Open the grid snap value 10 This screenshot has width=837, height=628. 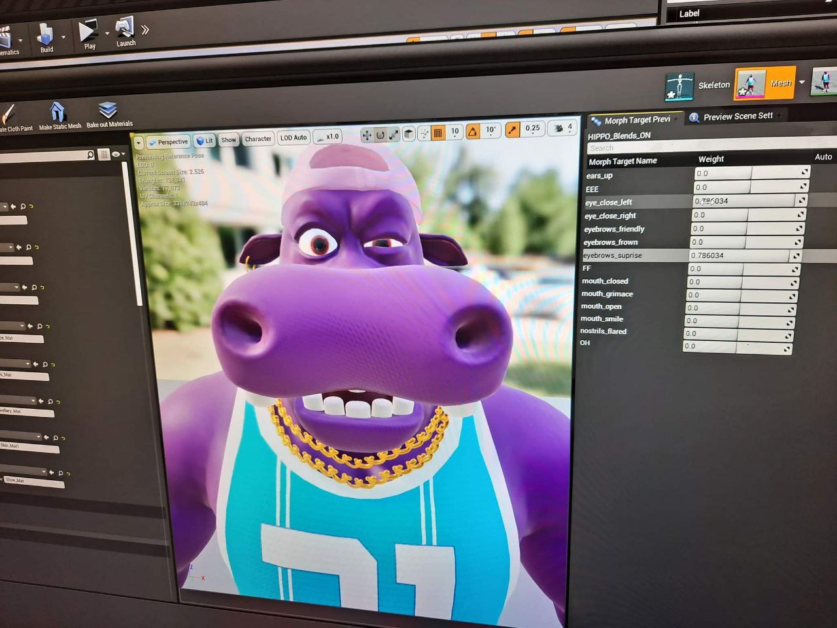pyautogui.click(x=454, y=132)
